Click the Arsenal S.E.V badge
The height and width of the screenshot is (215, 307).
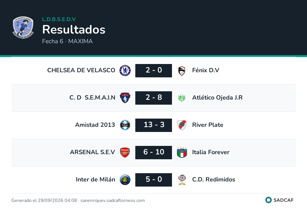coord(125,152)
